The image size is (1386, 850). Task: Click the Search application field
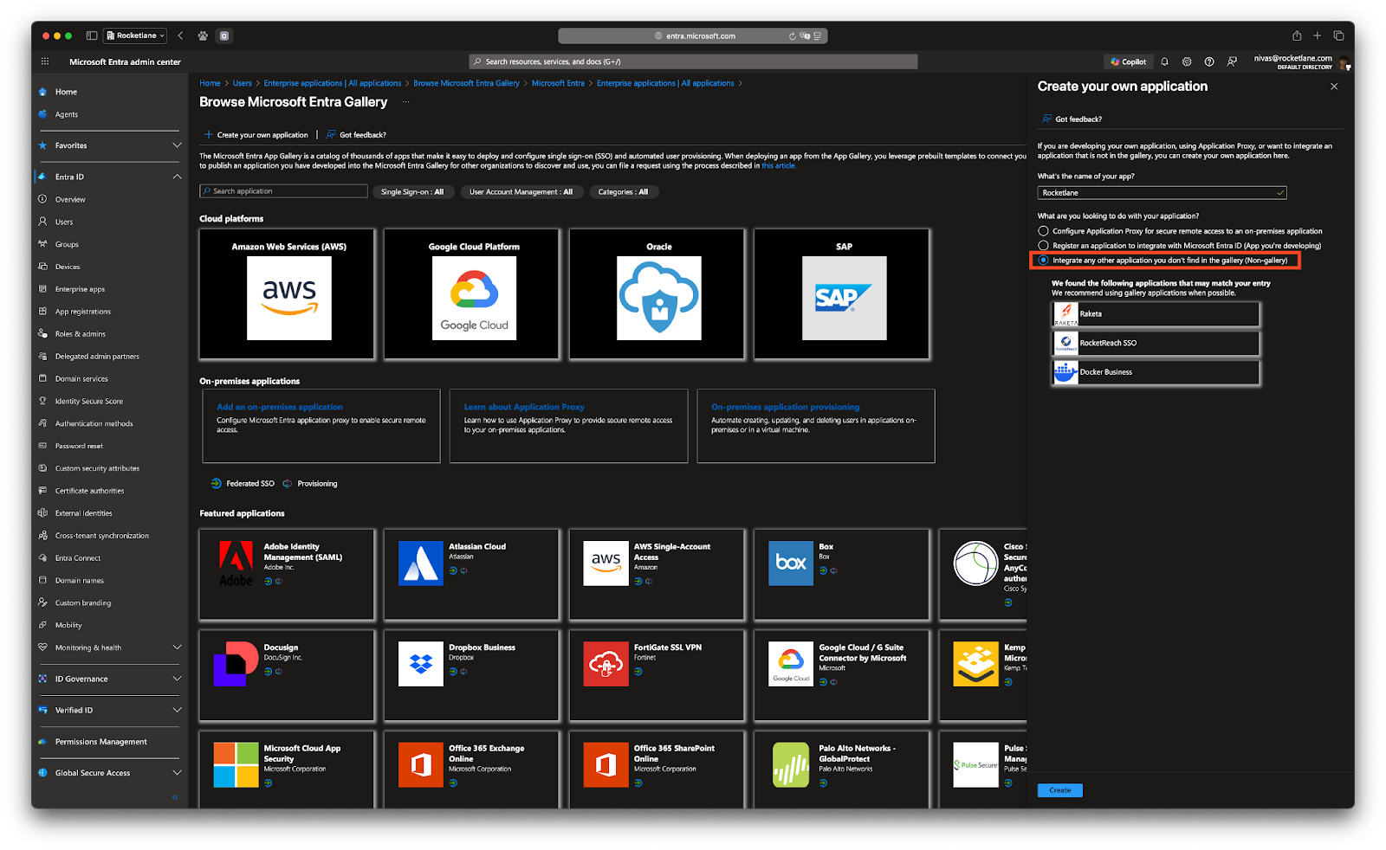click(x=283, y=191)
